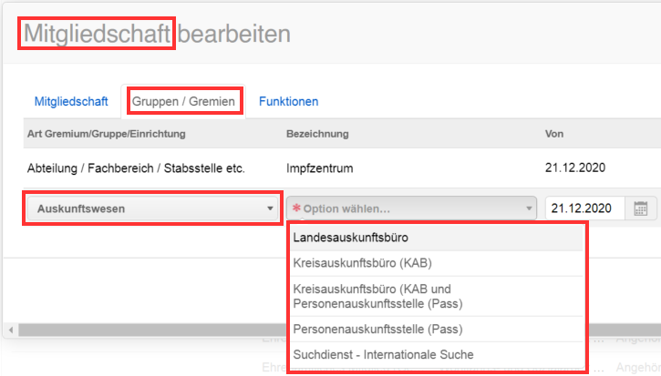Image resolution: width=661 pixels, height=376 pixels.
Task: Click the 21.12.2020 date in table row
Action: tap(575, 168)
